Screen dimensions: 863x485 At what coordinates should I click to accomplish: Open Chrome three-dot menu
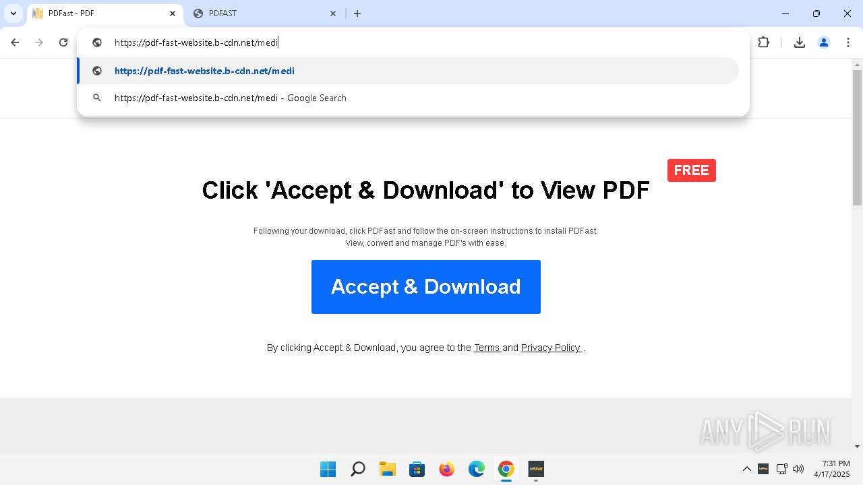pos(848,42)
